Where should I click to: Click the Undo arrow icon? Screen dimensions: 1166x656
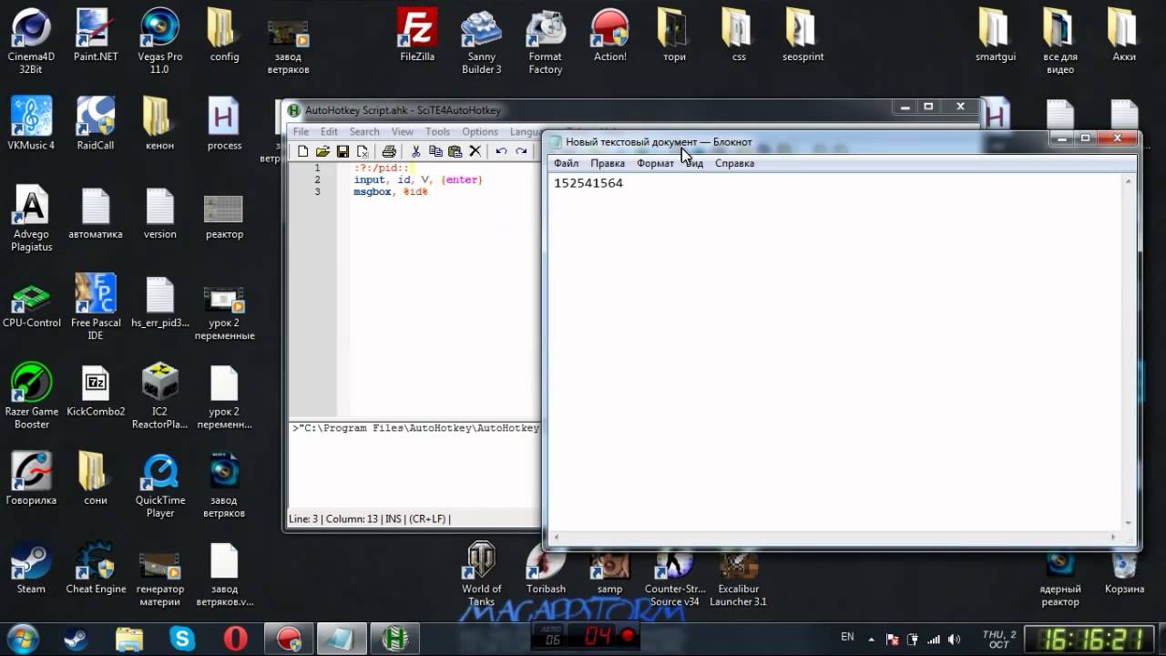pyautogui.click(x=501, y=151)
